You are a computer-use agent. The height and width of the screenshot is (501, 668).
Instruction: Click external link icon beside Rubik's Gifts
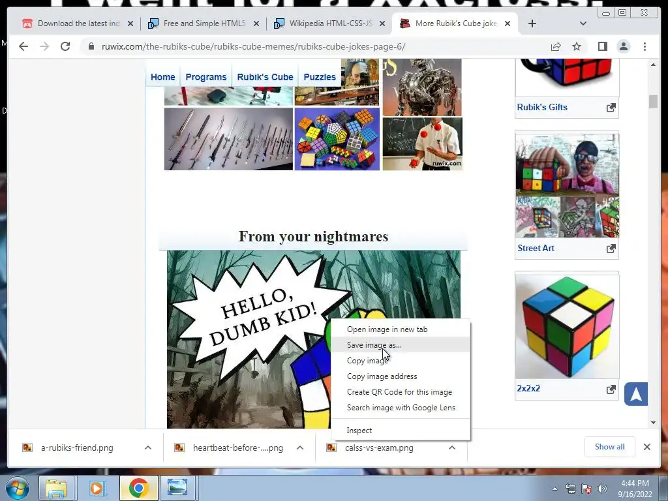[x=611, y=108]
